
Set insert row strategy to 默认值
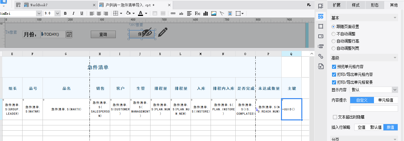pos(376,127)
